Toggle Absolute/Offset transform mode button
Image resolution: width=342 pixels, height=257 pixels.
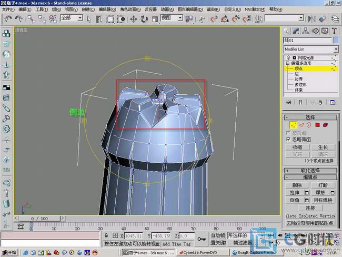[x=115, y=235]
